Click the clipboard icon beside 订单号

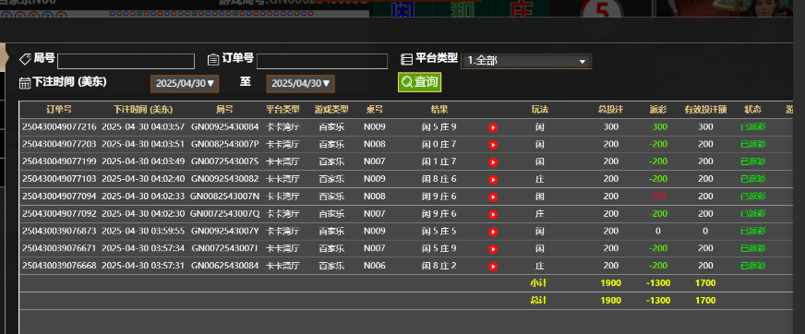point(213,60)
